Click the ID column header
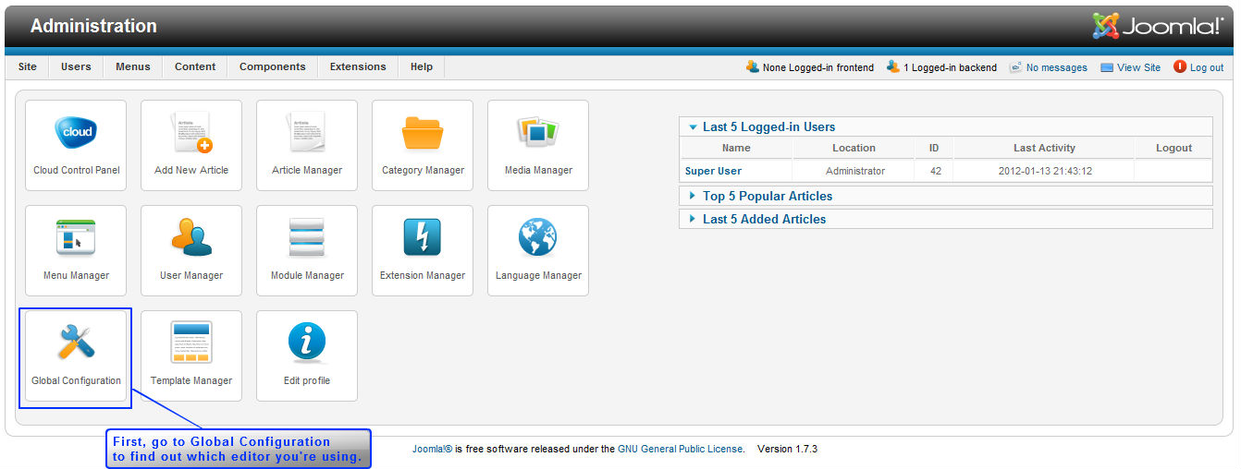Image resolution: width=1241 pixels, height=469 pixels. click(934, 148)
